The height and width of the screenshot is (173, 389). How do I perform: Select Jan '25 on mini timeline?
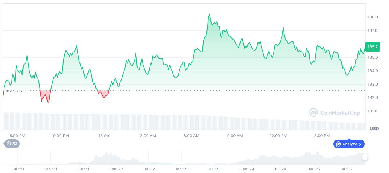[x=313, y=169]
